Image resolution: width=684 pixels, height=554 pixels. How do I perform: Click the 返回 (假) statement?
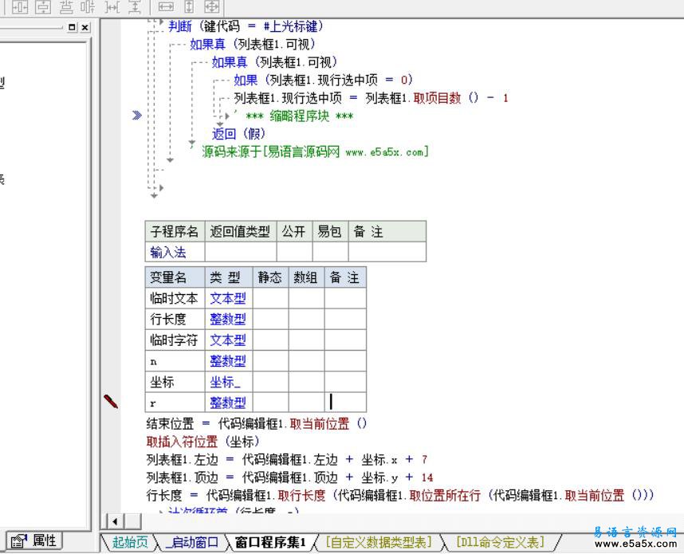pos(238,134)
